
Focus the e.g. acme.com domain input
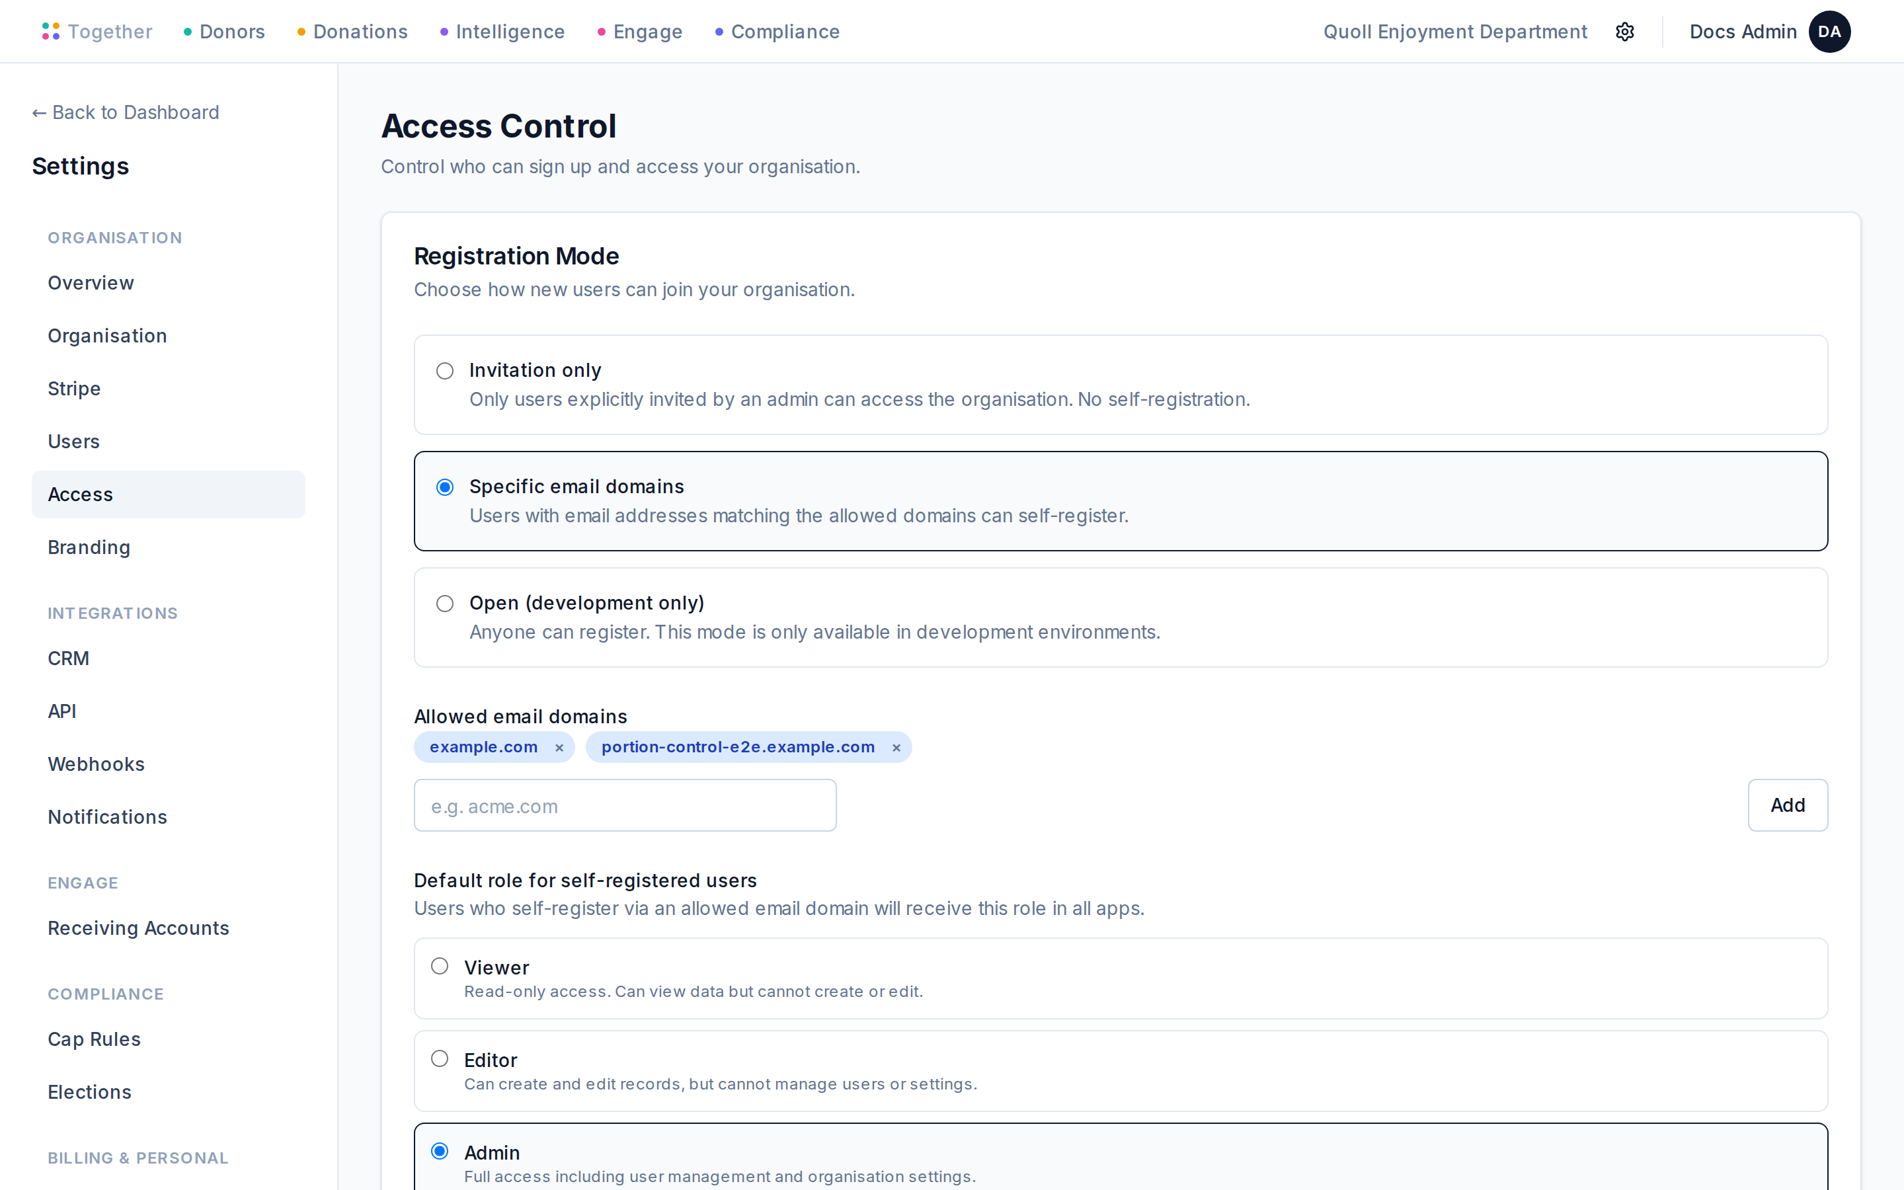625,805
